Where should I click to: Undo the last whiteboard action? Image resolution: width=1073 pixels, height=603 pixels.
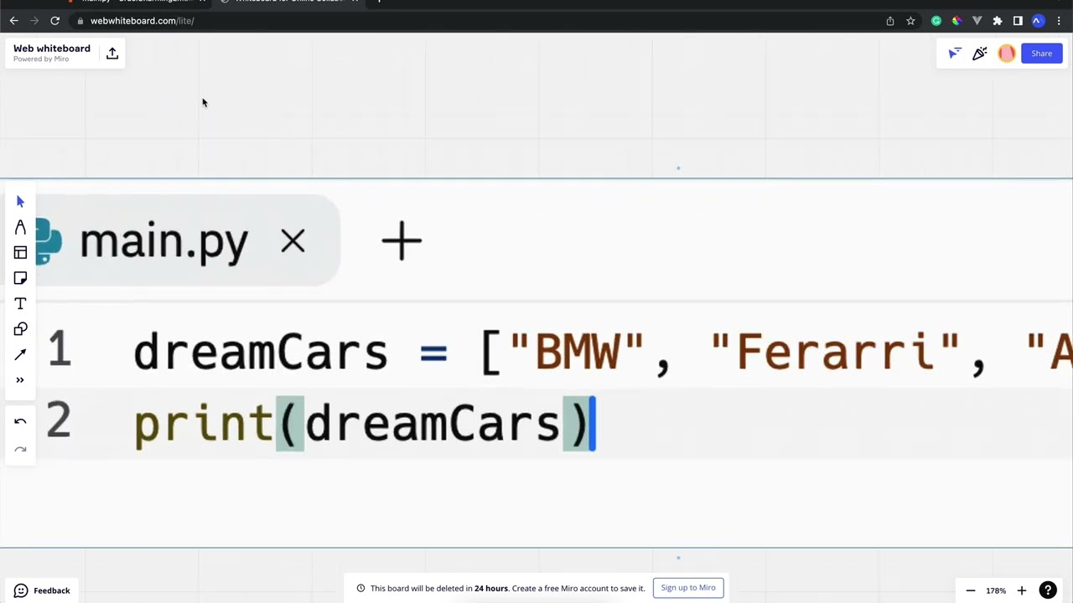point(20,421)
